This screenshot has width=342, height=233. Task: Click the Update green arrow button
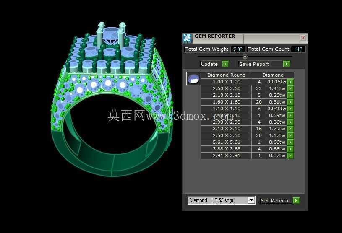click(x=225, y=64)
